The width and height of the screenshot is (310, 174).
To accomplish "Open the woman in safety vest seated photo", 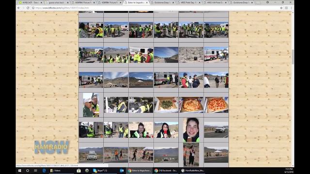I will tap(141, 130).
